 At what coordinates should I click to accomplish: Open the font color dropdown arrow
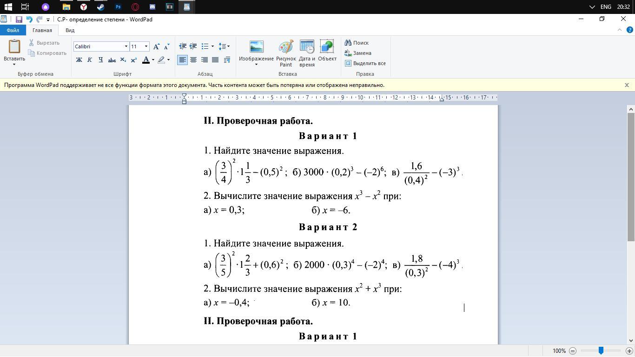pos(153,60)
